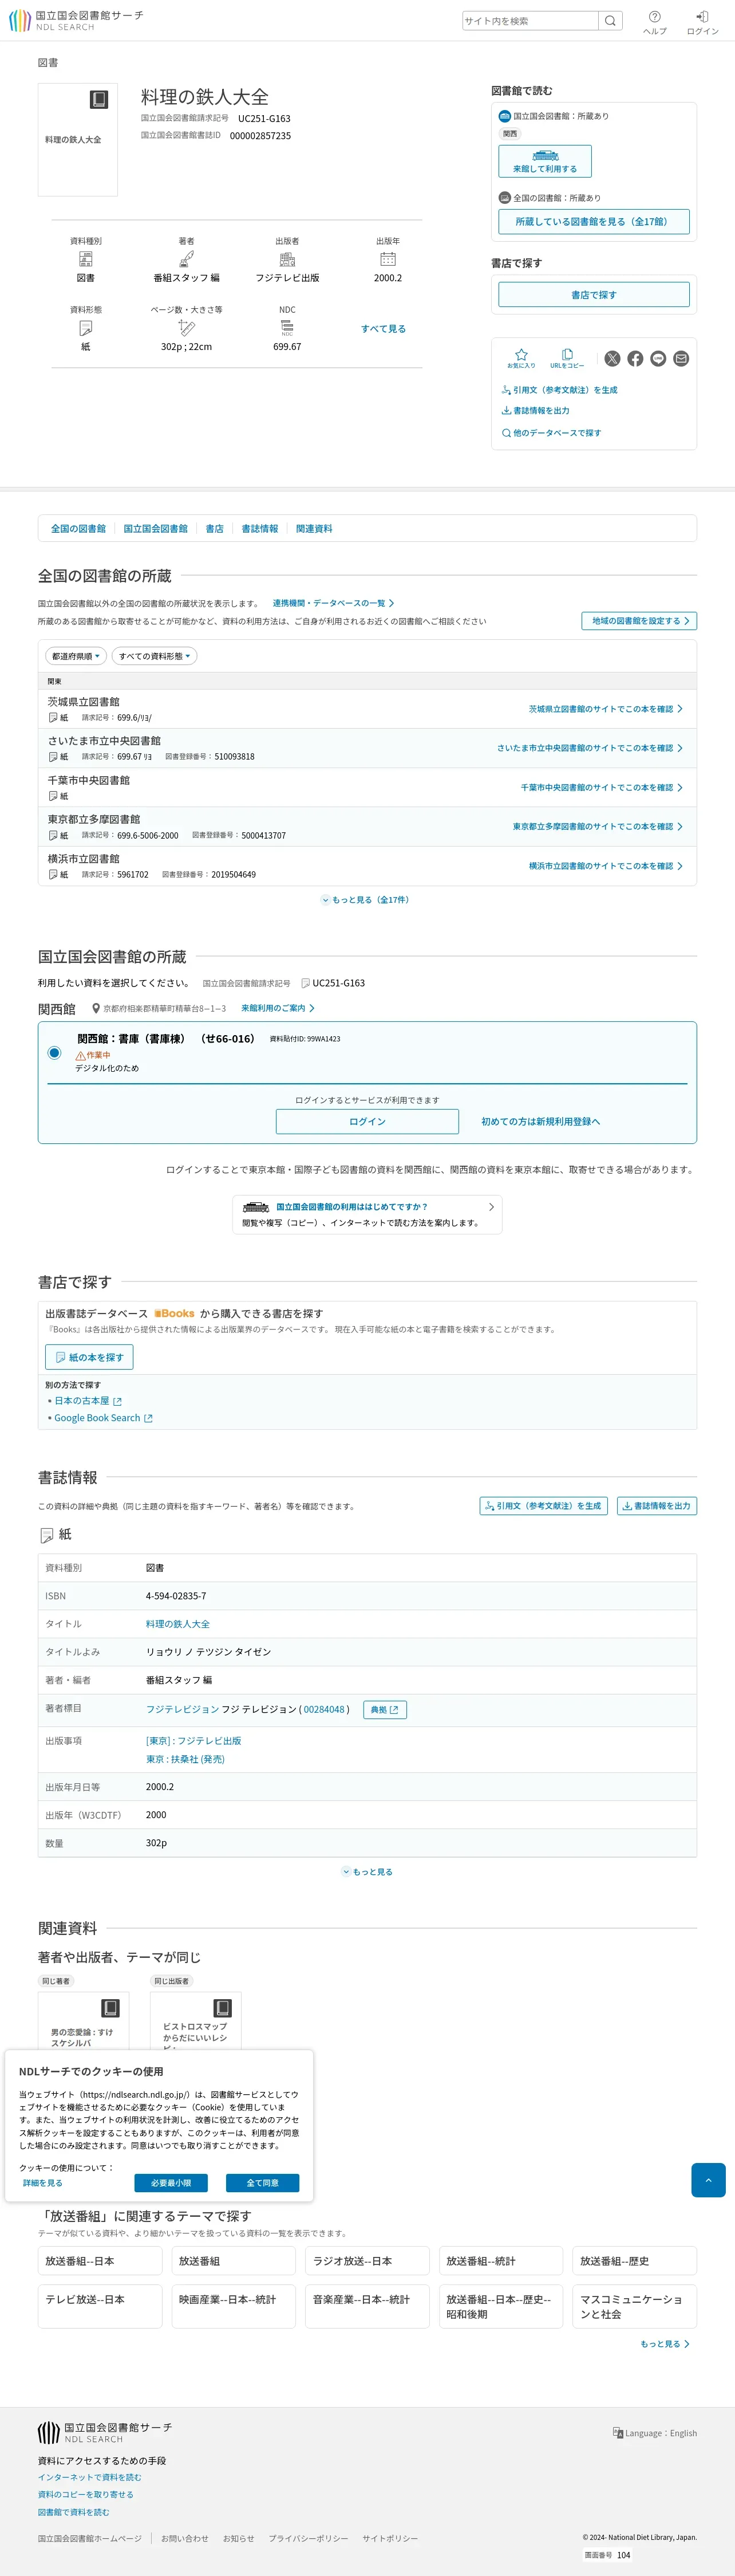The width and height of the screenshot is (735, 2576).
Task: Open 国立国会図書館の利用ははじめてですか guide banner
Action: [x=367, y=1214]
